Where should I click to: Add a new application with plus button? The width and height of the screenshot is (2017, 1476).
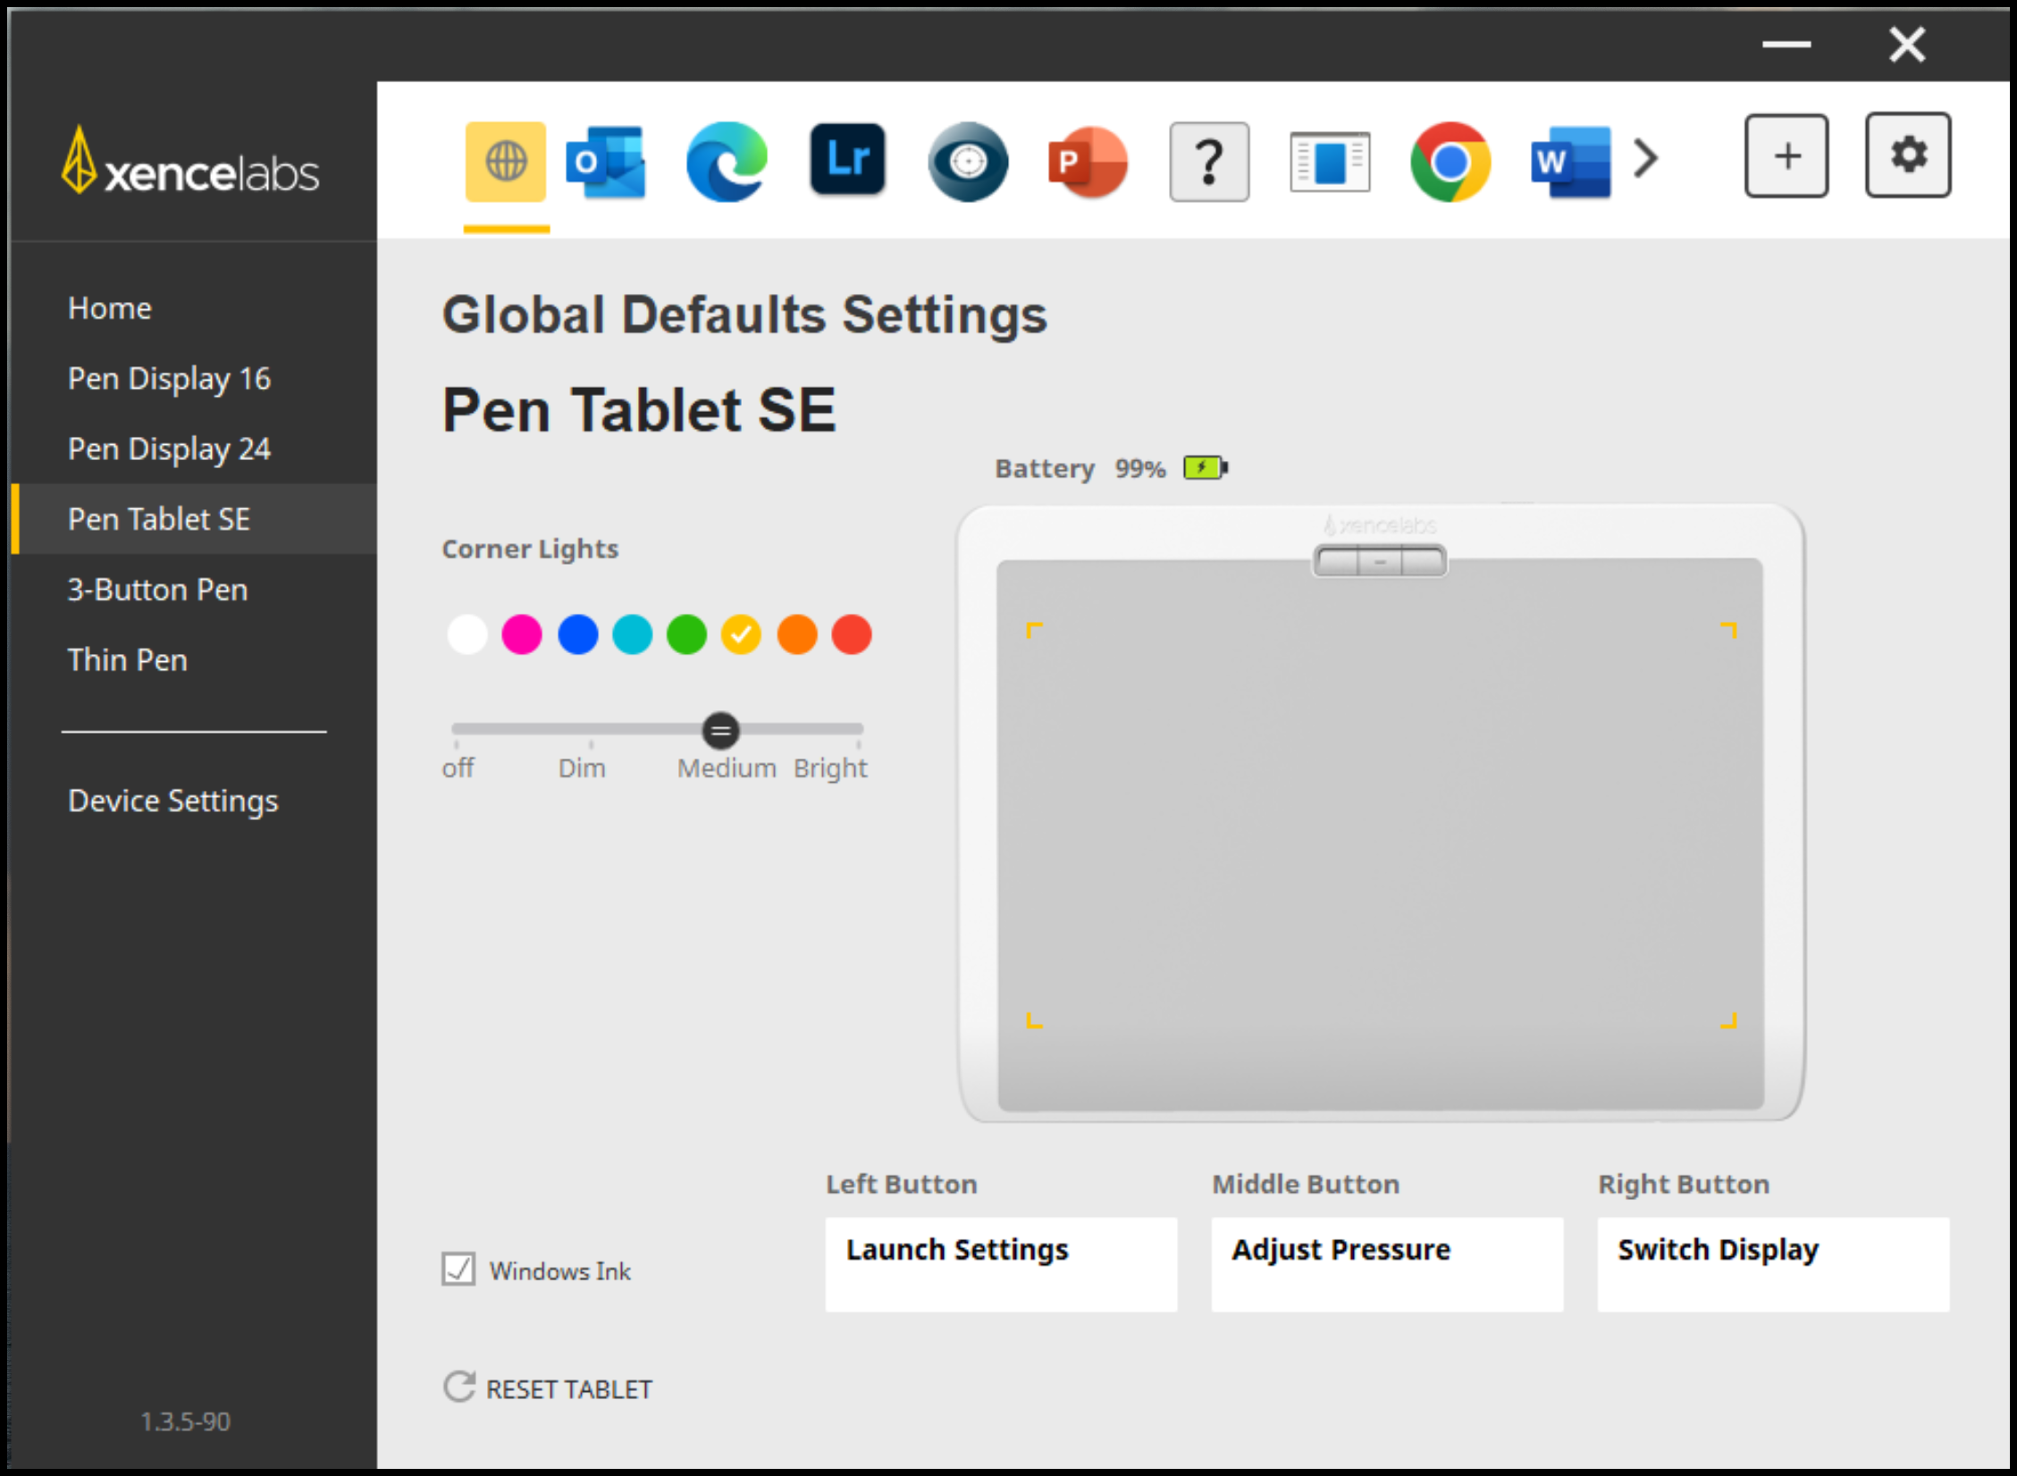click(x=1786, y=156)
